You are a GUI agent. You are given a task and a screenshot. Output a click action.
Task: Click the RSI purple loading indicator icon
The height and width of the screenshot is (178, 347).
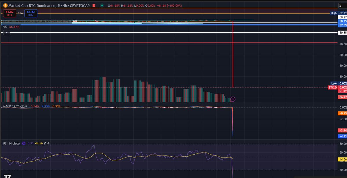(24, 143)
